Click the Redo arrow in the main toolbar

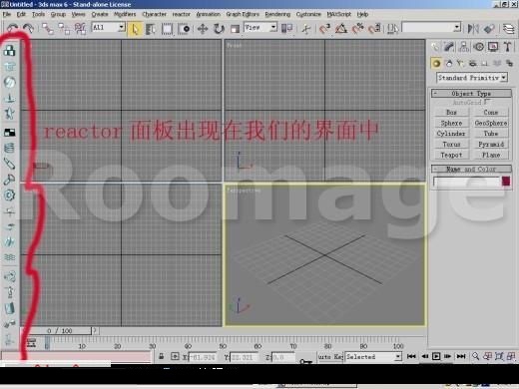[28, 29]
